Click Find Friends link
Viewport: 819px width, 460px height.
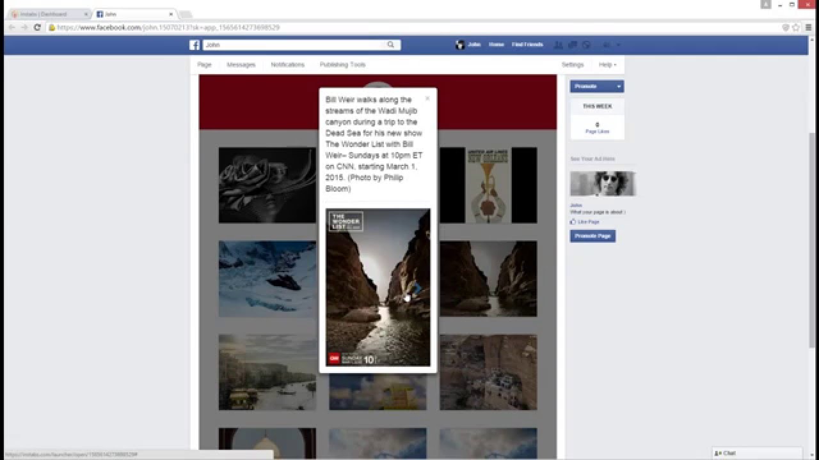527,45
